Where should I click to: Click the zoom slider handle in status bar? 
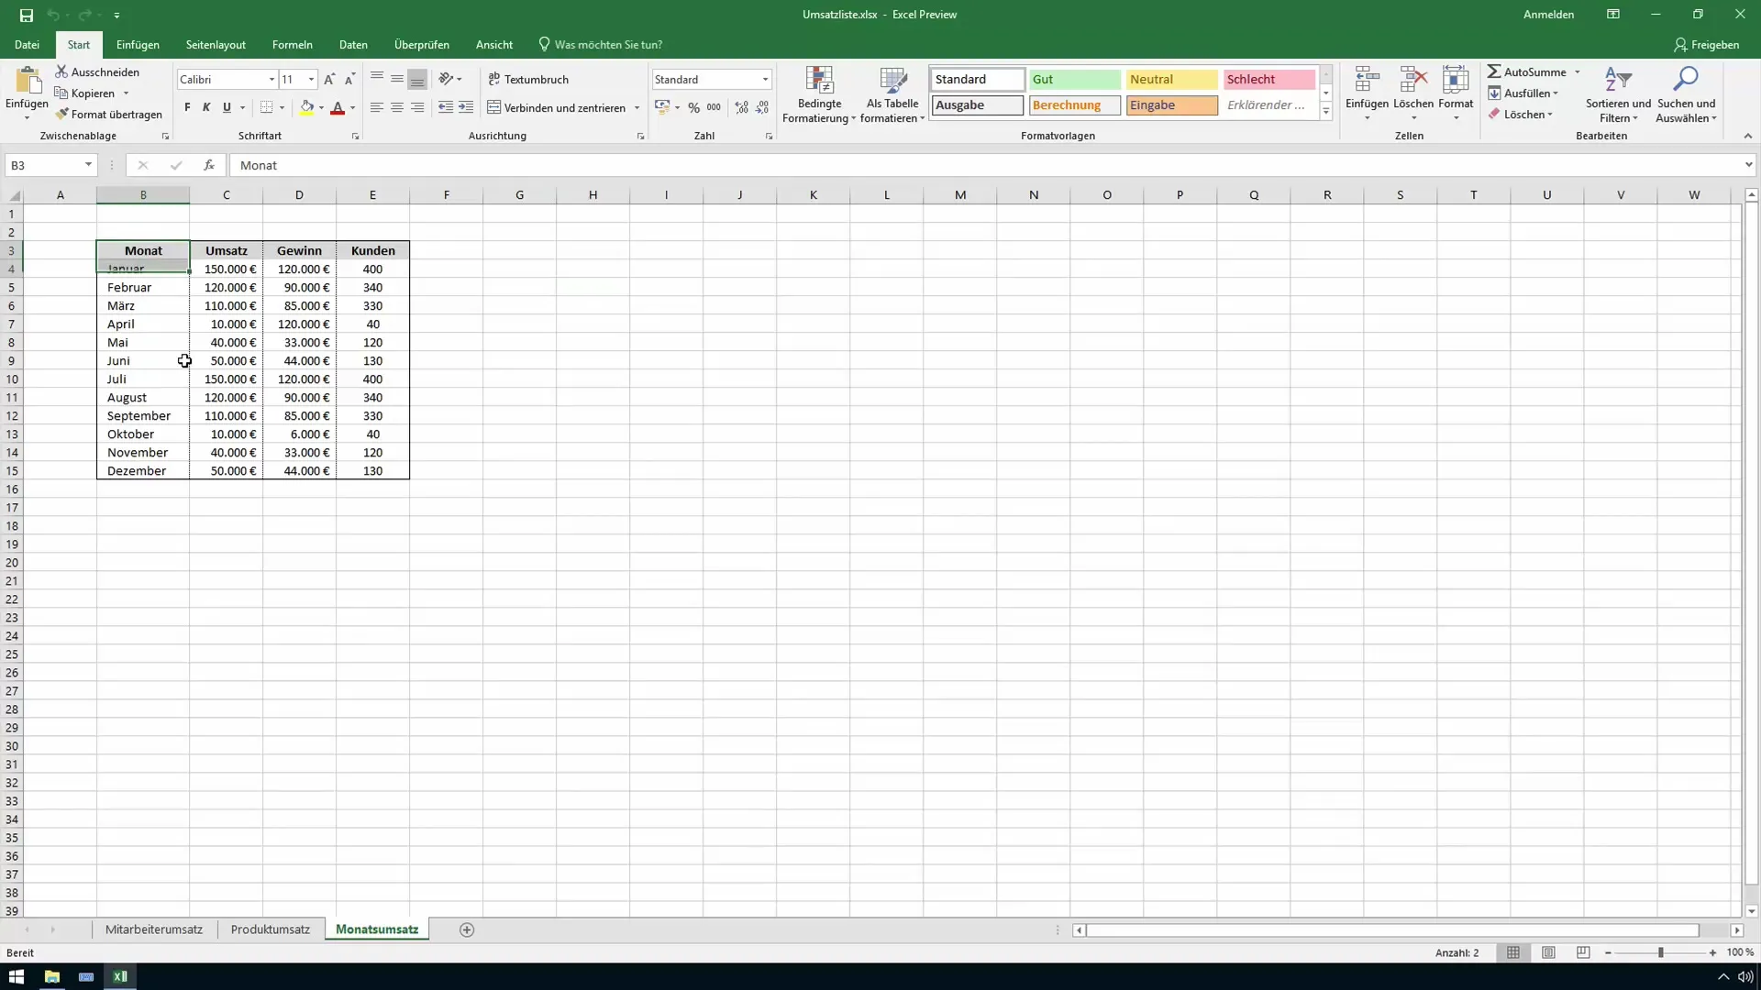(x=1660, y=953)
